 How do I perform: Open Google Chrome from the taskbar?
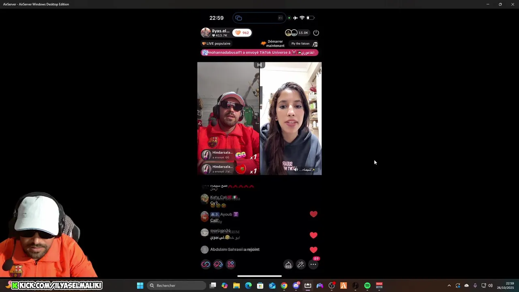(284, 286)
